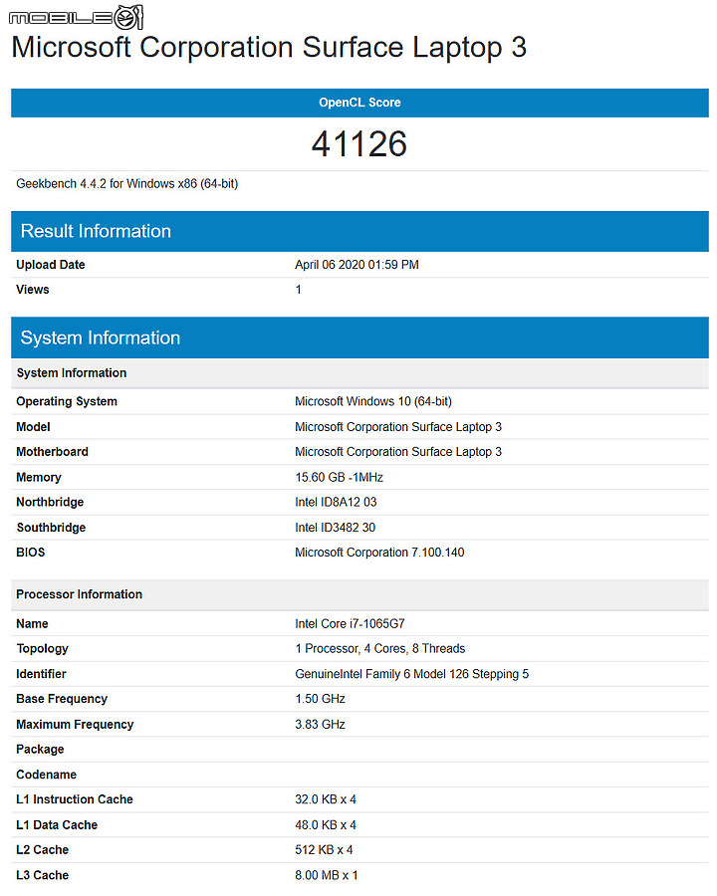Select the value 'Intel ID3482 30'
Viewport: 717px width, 896px height.
335,528
